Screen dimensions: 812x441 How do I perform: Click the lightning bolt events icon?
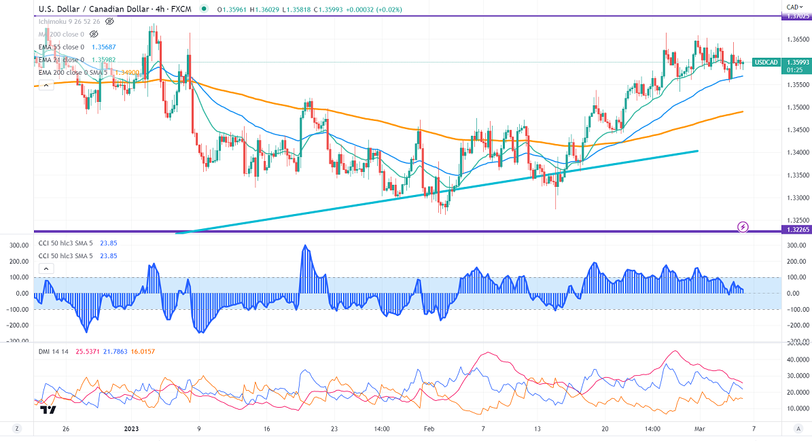pyautogui.click(x=743, y=226)
